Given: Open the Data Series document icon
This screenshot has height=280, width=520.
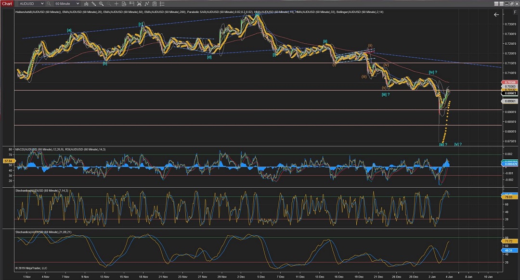Looking at the screenshot, I should 124,4.
